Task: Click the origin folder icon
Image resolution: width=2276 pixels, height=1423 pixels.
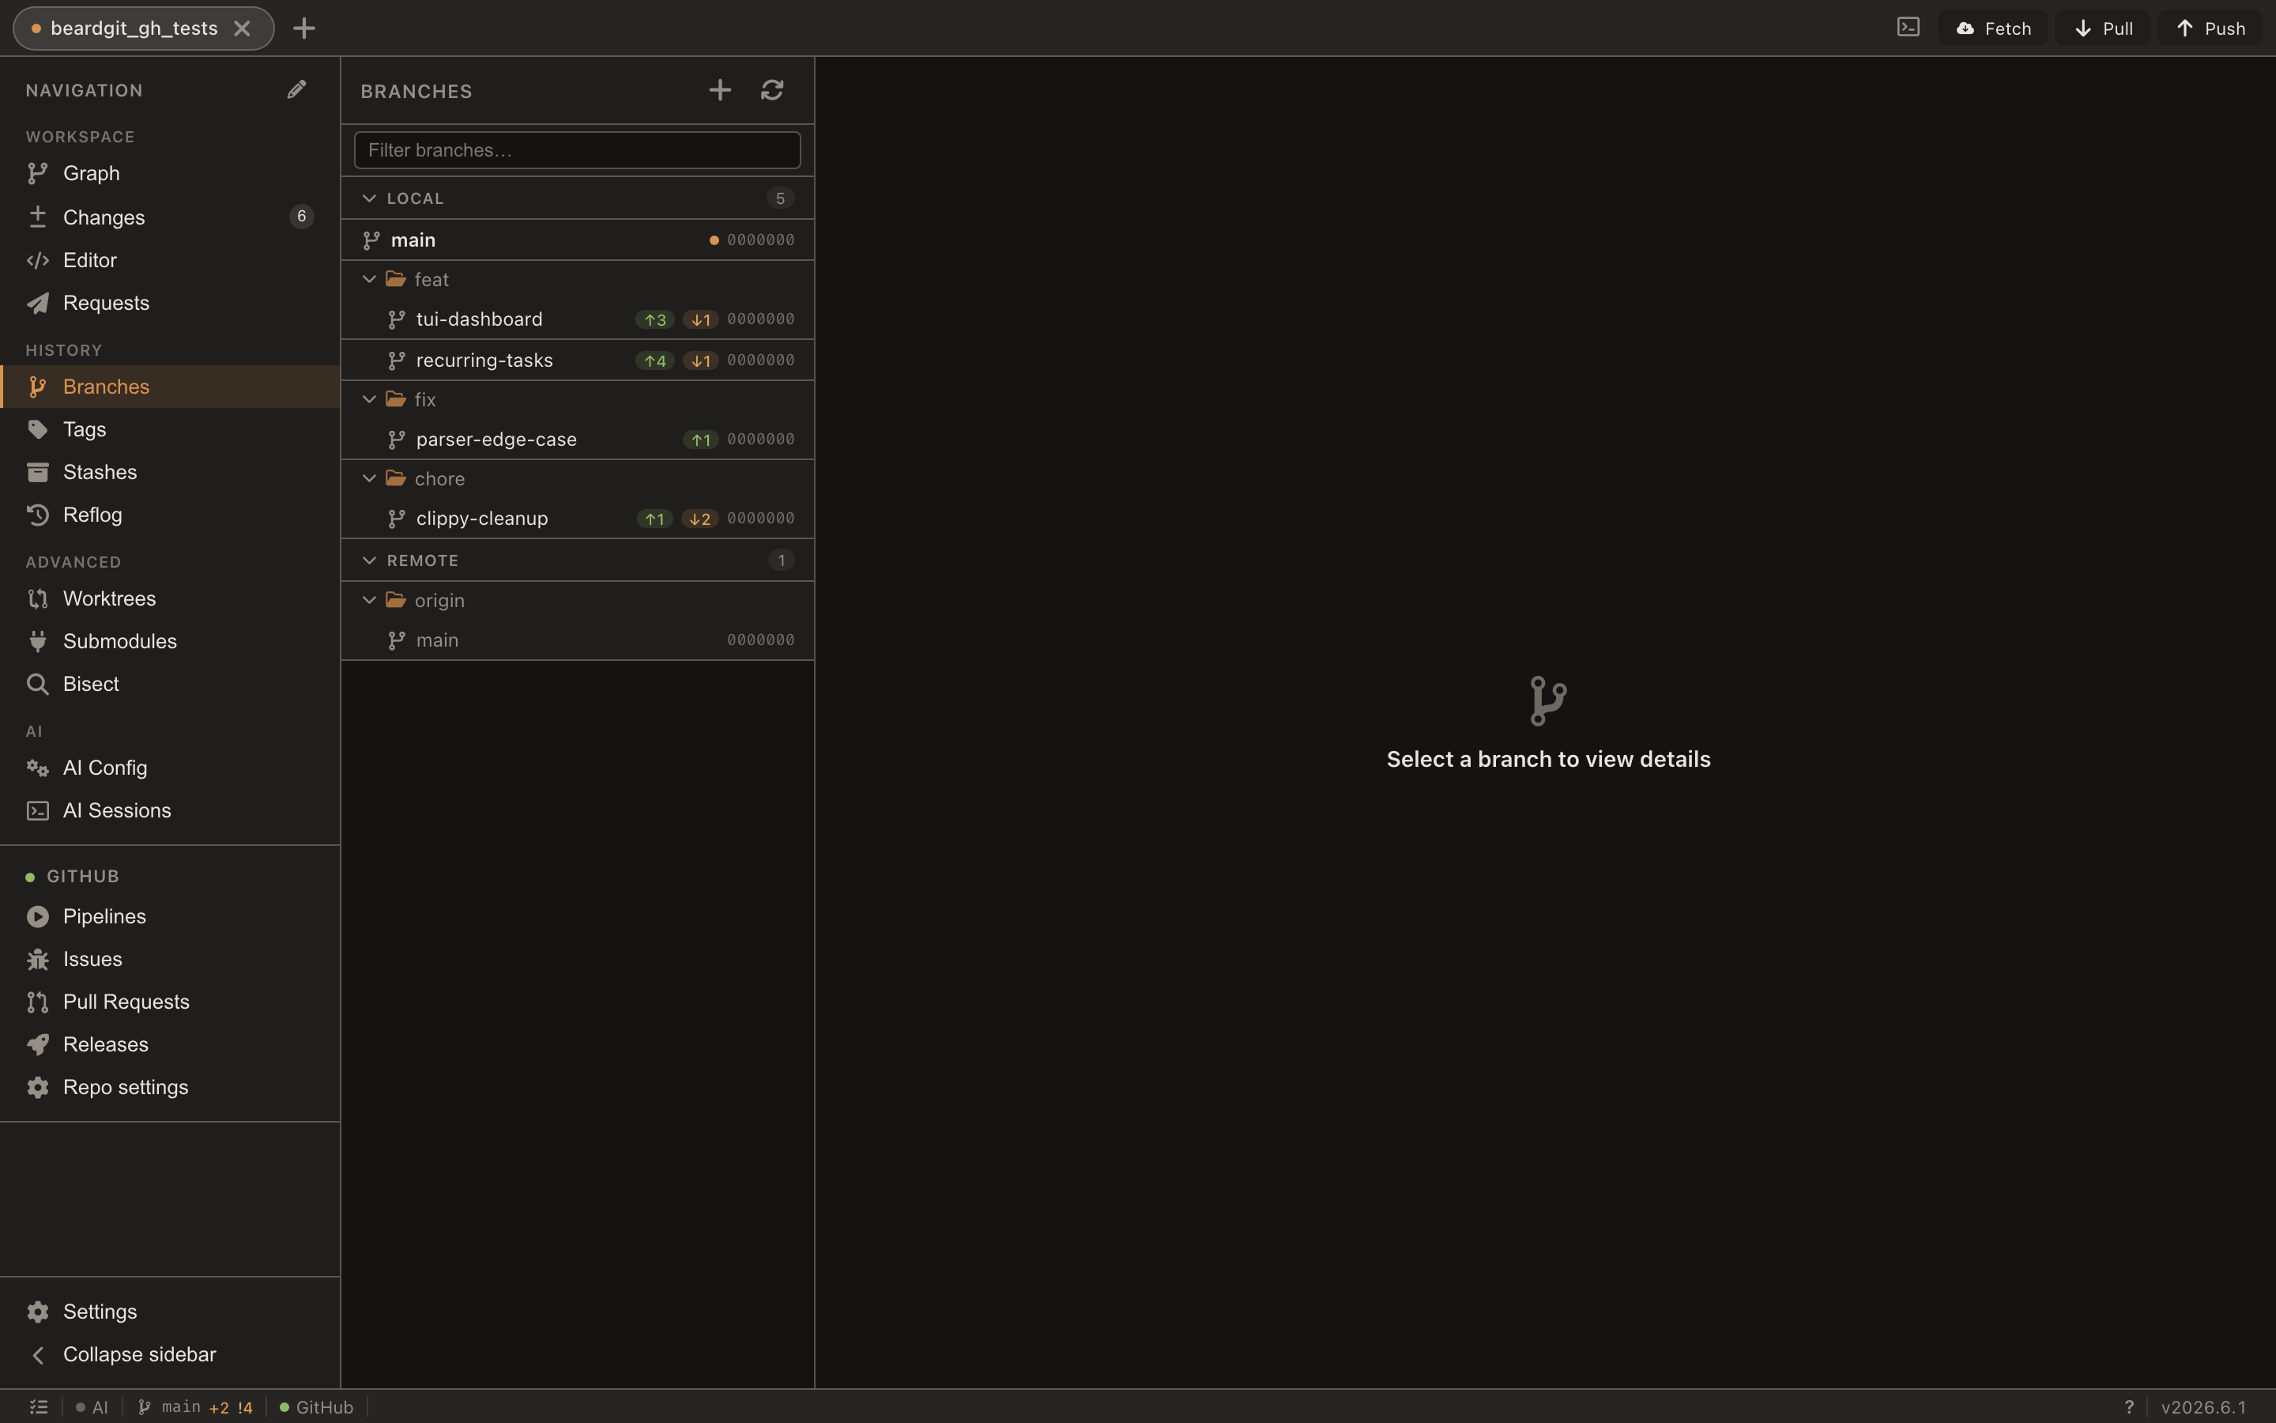Action: 396,599
